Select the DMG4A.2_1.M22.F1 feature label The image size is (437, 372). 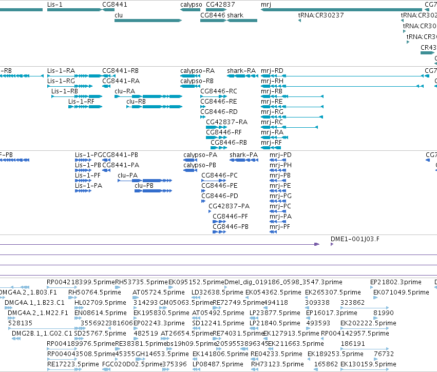click(38, 313)
